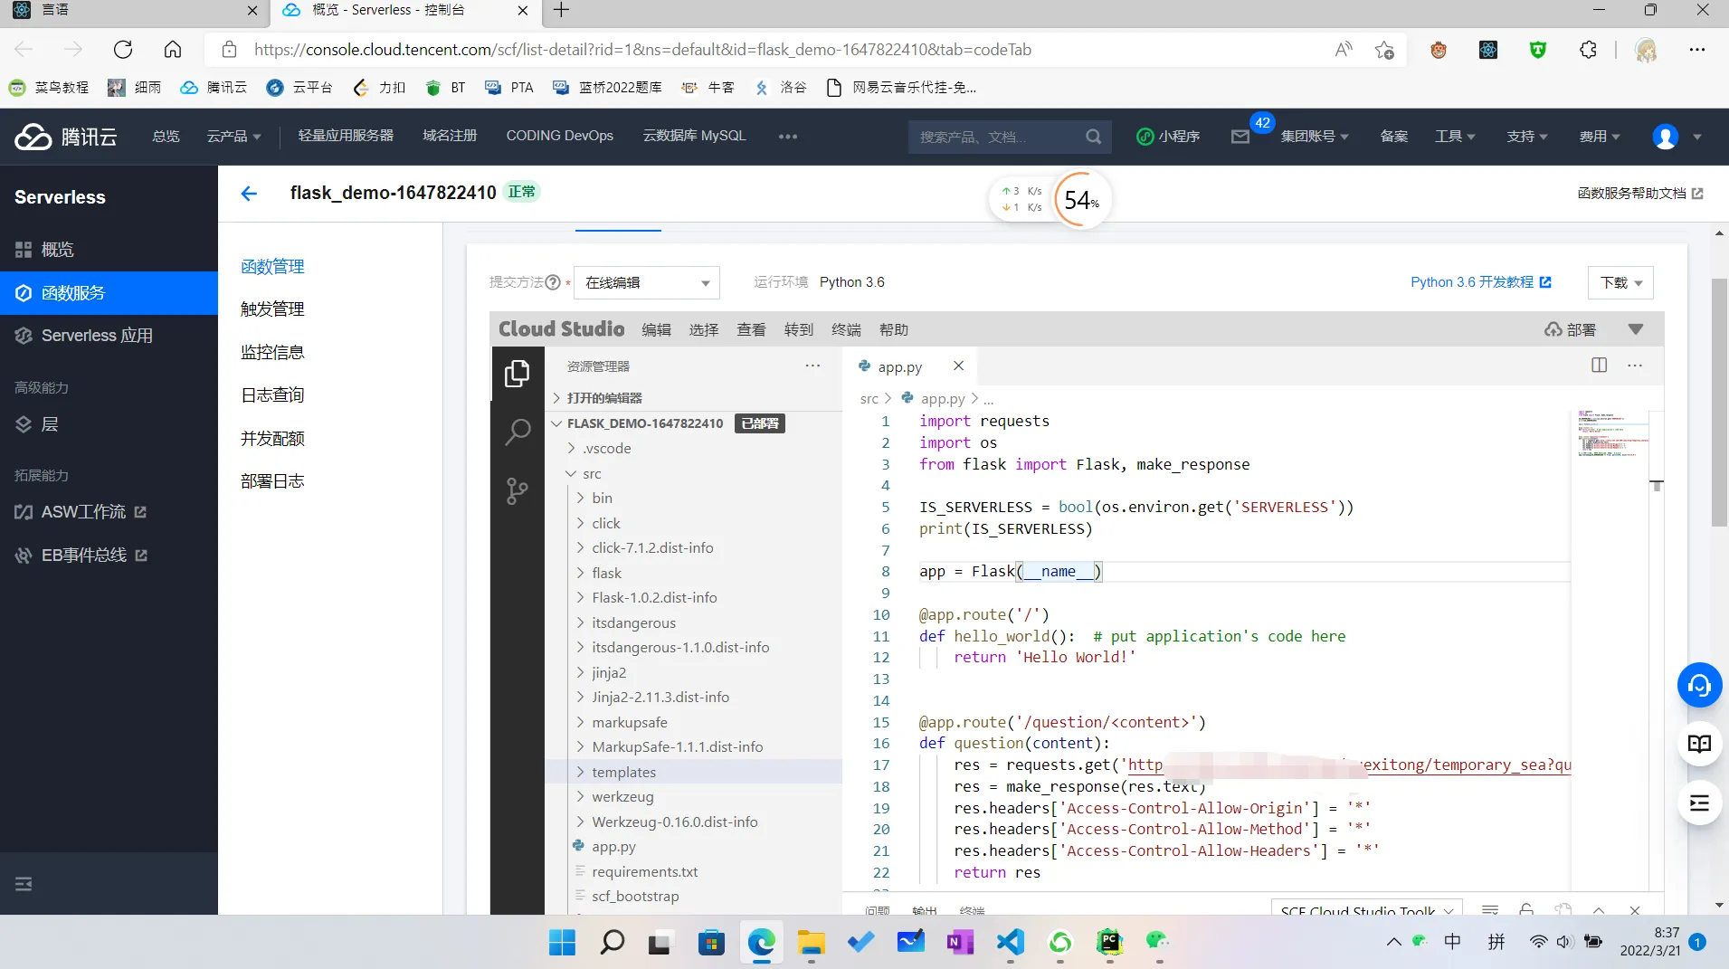Click the back arrow beside flask_demo title
The image size is (1729, 969).
click(249, 193)
